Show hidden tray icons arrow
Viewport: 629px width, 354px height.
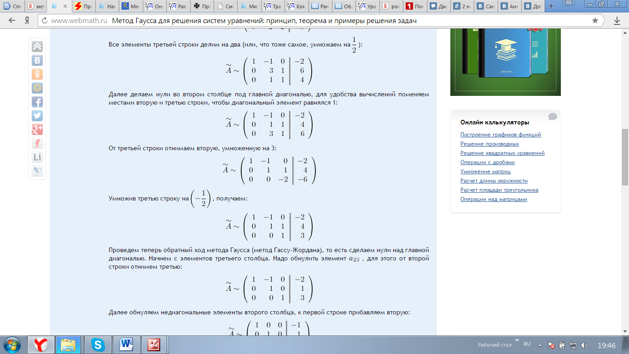[540, 345]
